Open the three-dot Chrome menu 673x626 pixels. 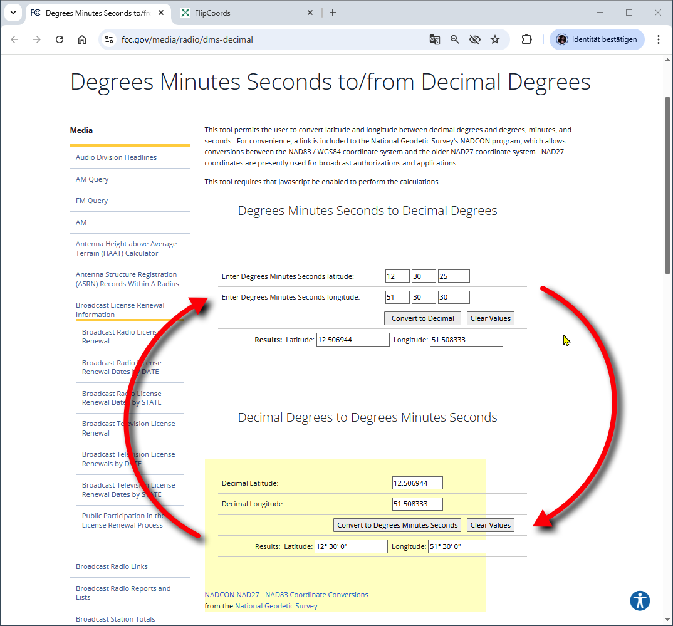(659, 39)
